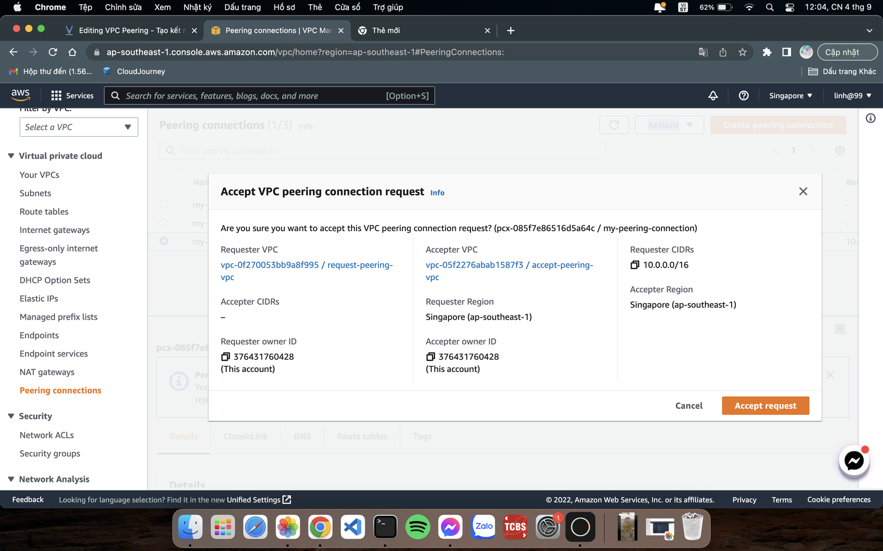Translate this page icon

pyautogui.click(x=703, y=52)
